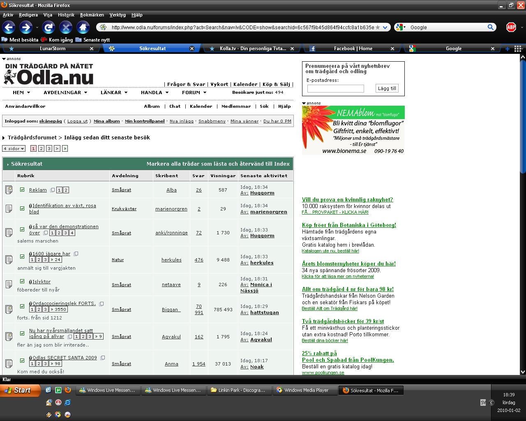Uncheck the Odlas SECRET SANTA 2009 checkbox

point(22,361)
